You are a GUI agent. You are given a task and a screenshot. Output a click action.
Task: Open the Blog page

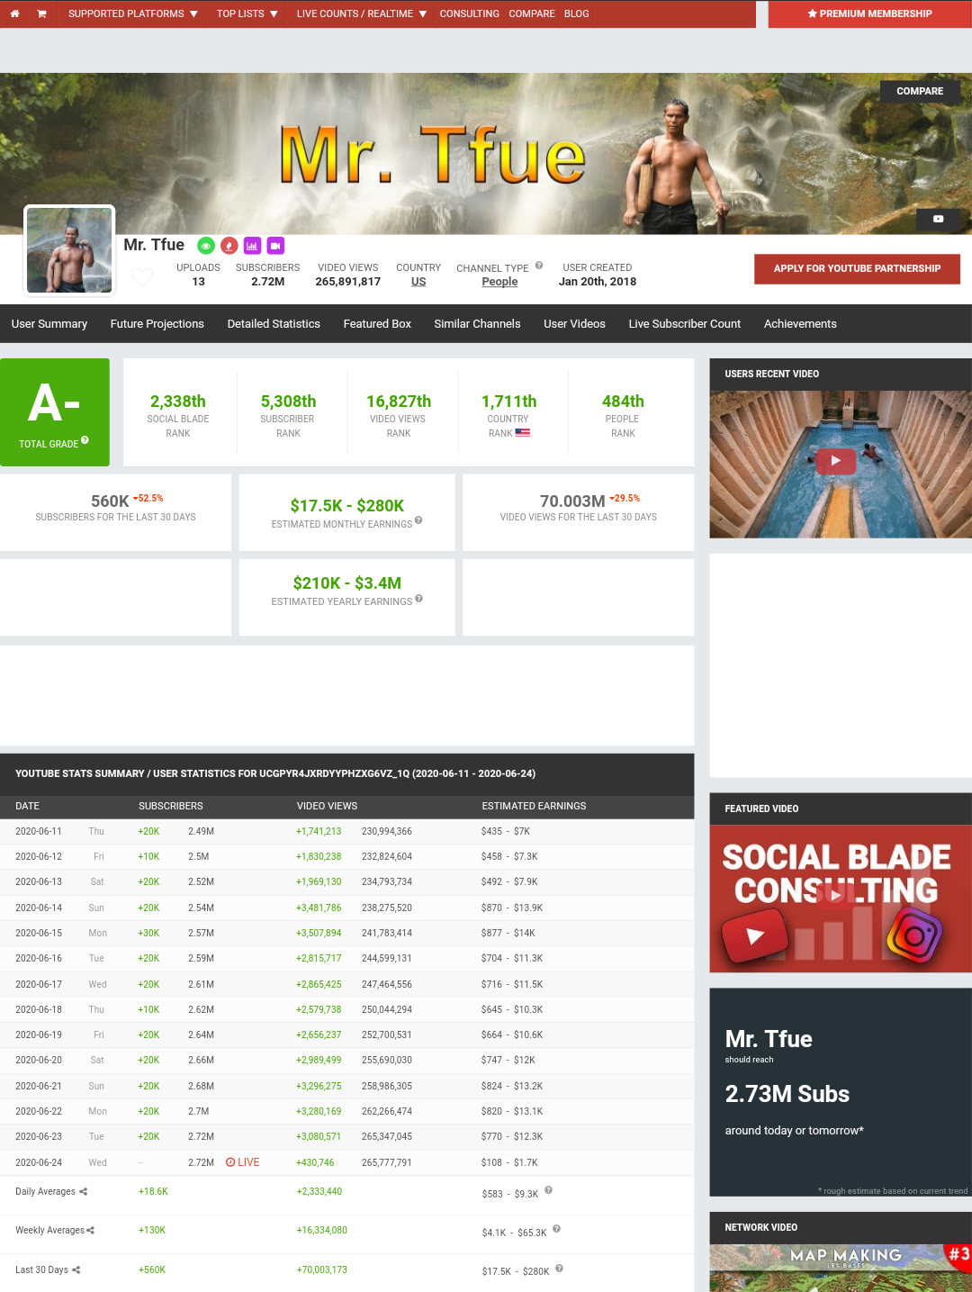577,14
